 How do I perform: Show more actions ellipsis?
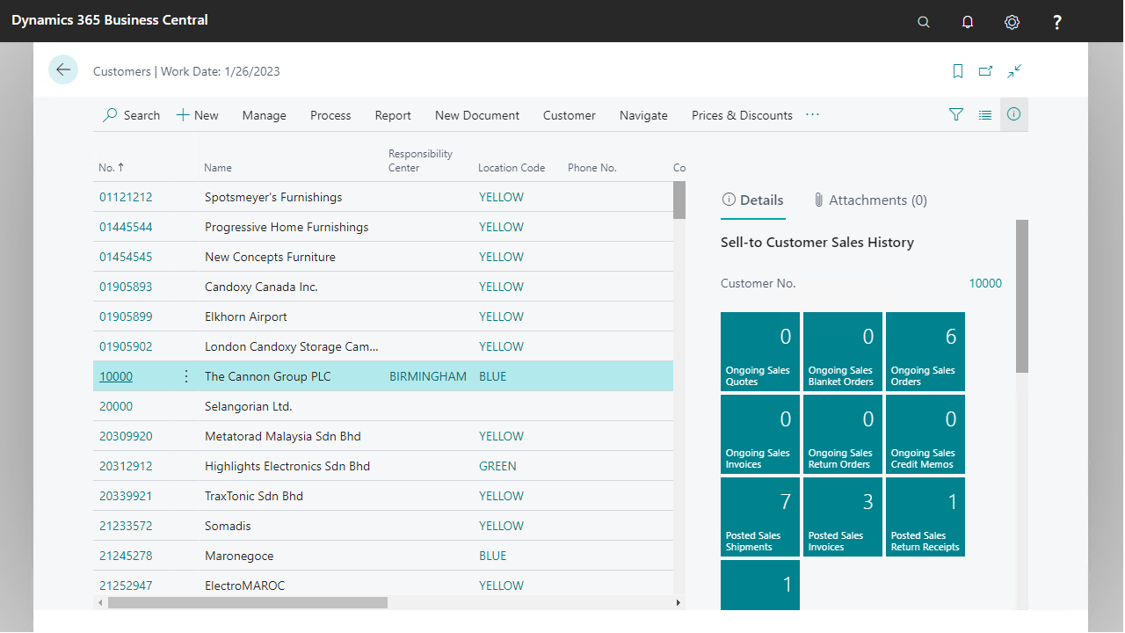(x=812, y=115)
